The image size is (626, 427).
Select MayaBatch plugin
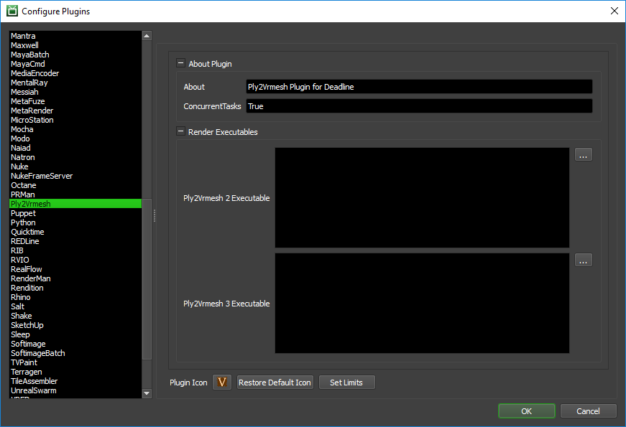(x=75, y=55)
